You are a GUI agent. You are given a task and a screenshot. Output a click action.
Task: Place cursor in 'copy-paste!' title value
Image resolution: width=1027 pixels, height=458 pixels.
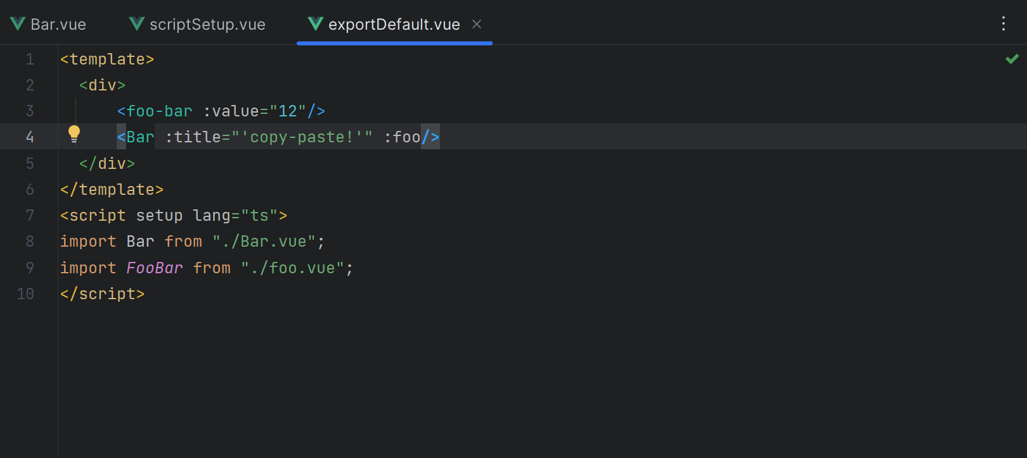pos(301,137)
